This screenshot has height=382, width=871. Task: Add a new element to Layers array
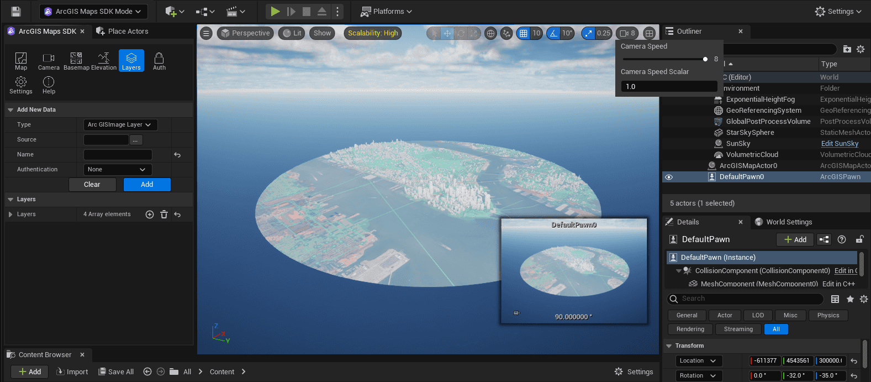(x=150, y=214)
